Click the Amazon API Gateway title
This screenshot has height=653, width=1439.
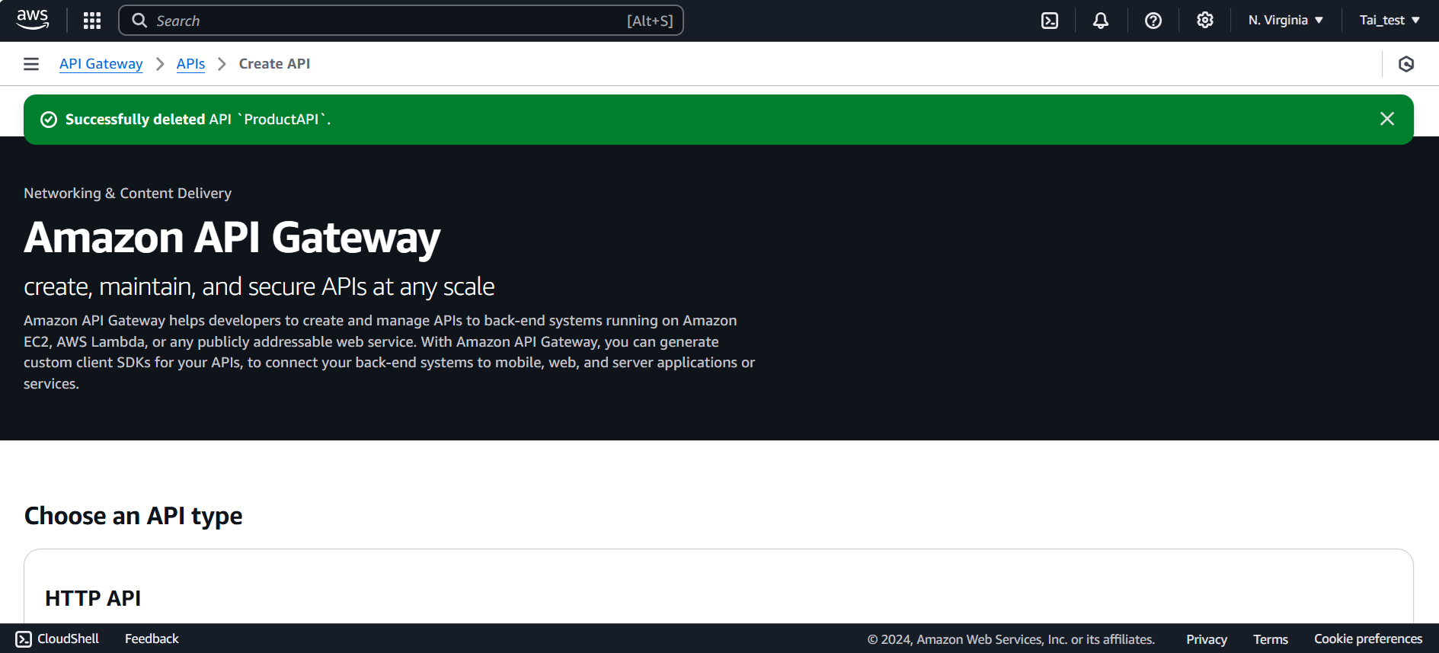(x=232, y=238)
